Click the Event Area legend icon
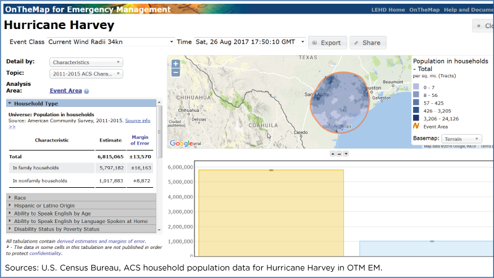Screen dimensions: 494x278 416,126
